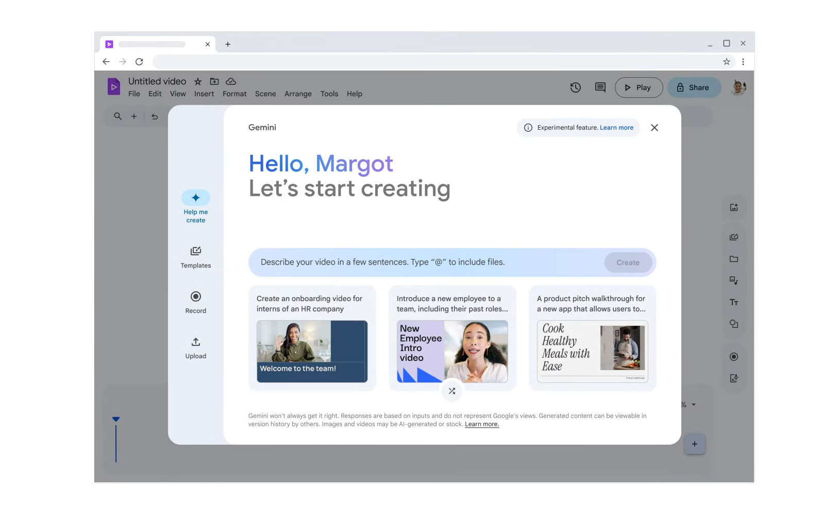Open the Edit menu
839x507 pixels.
tap(155, 94)
